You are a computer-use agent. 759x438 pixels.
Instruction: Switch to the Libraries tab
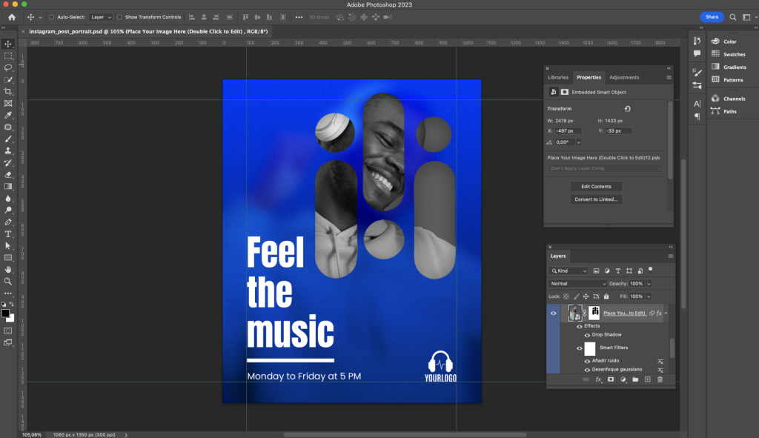[x=558, y=77]
